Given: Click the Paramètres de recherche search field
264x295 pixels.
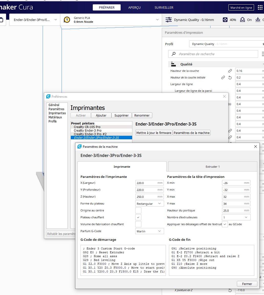Looking at the screenshot, I should 213,54.
